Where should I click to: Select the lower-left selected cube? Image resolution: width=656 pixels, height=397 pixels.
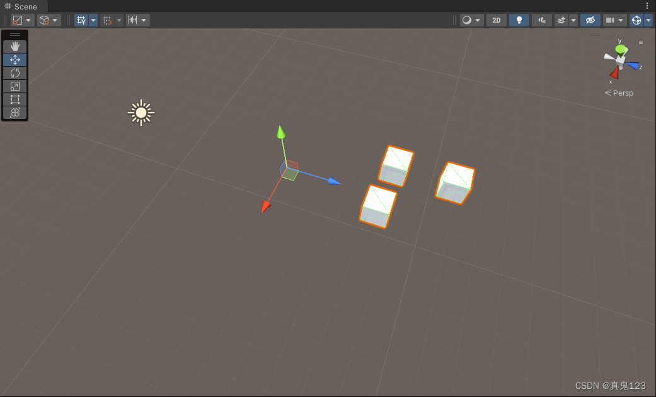click(x=378, y=206)
